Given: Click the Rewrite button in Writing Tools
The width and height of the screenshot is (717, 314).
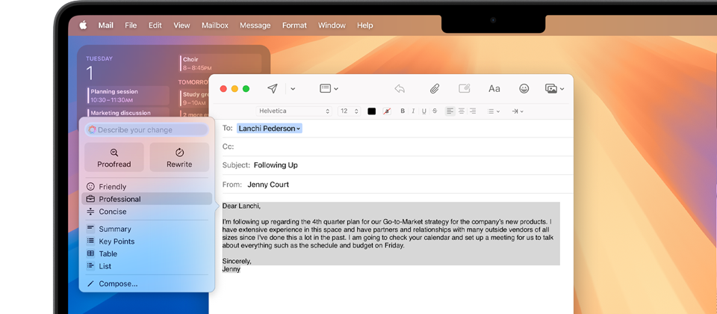Looking at the screenshot, I should (179, 157).
